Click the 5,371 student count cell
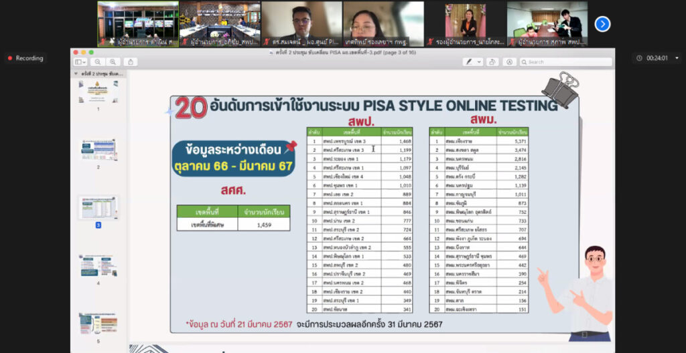 [512, 141]
